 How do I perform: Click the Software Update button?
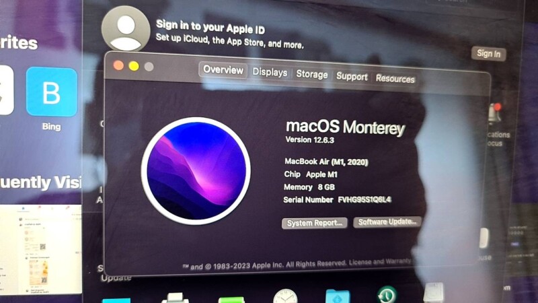(387, 222)
